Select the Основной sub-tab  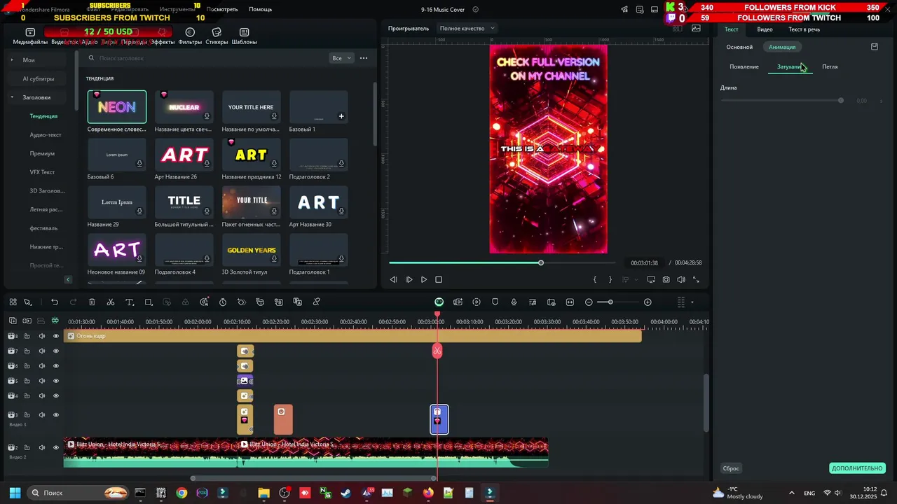(739, 47)
